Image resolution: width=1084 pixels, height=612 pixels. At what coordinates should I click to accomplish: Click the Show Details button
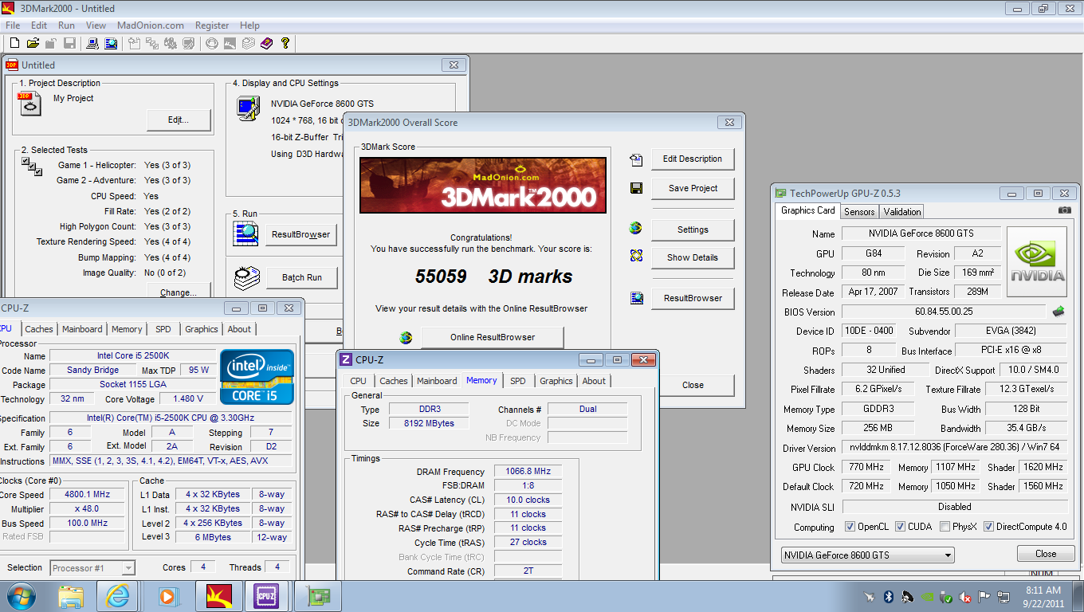pos(693,257)
